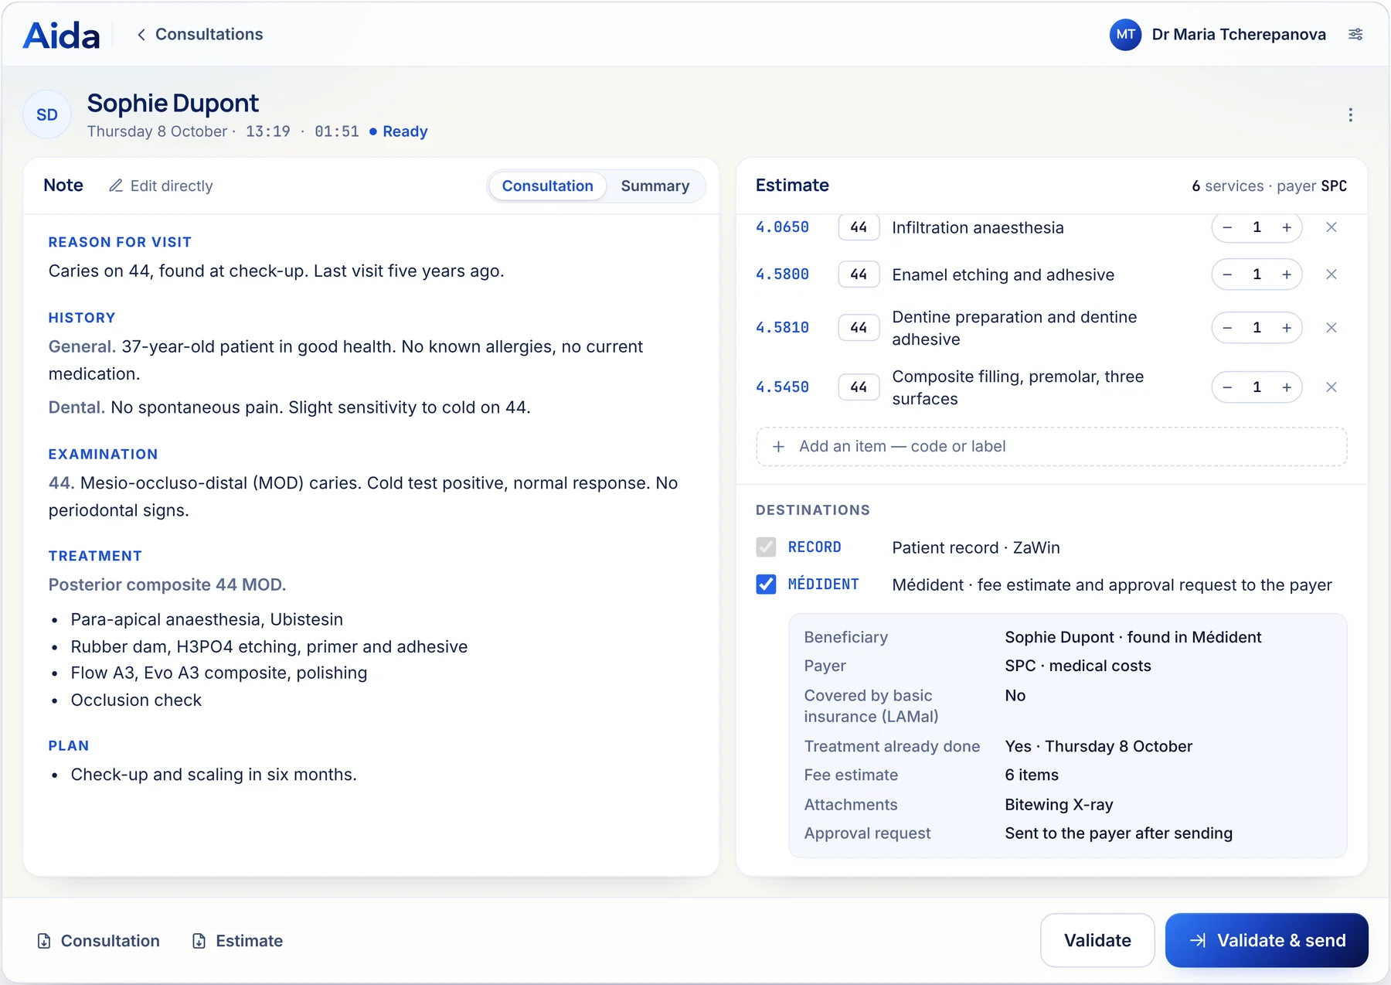Remove the Dentine preparation item
The width and height of the screenshot is (1391, 985).
[1331, 328]
